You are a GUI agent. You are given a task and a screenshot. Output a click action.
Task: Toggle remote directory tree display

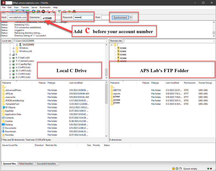[x=22, y=12]
